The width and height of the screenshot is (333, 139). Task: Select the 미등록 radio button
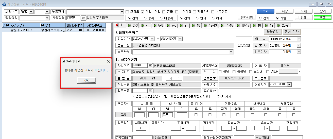[161, 18]
